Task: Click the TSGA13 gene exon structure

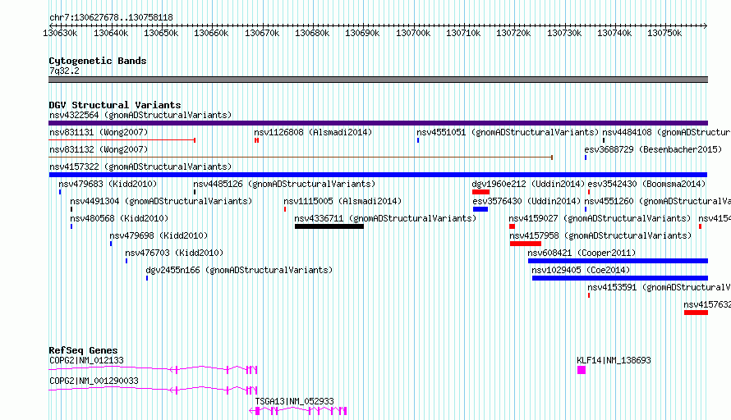Action: (298, 411)
